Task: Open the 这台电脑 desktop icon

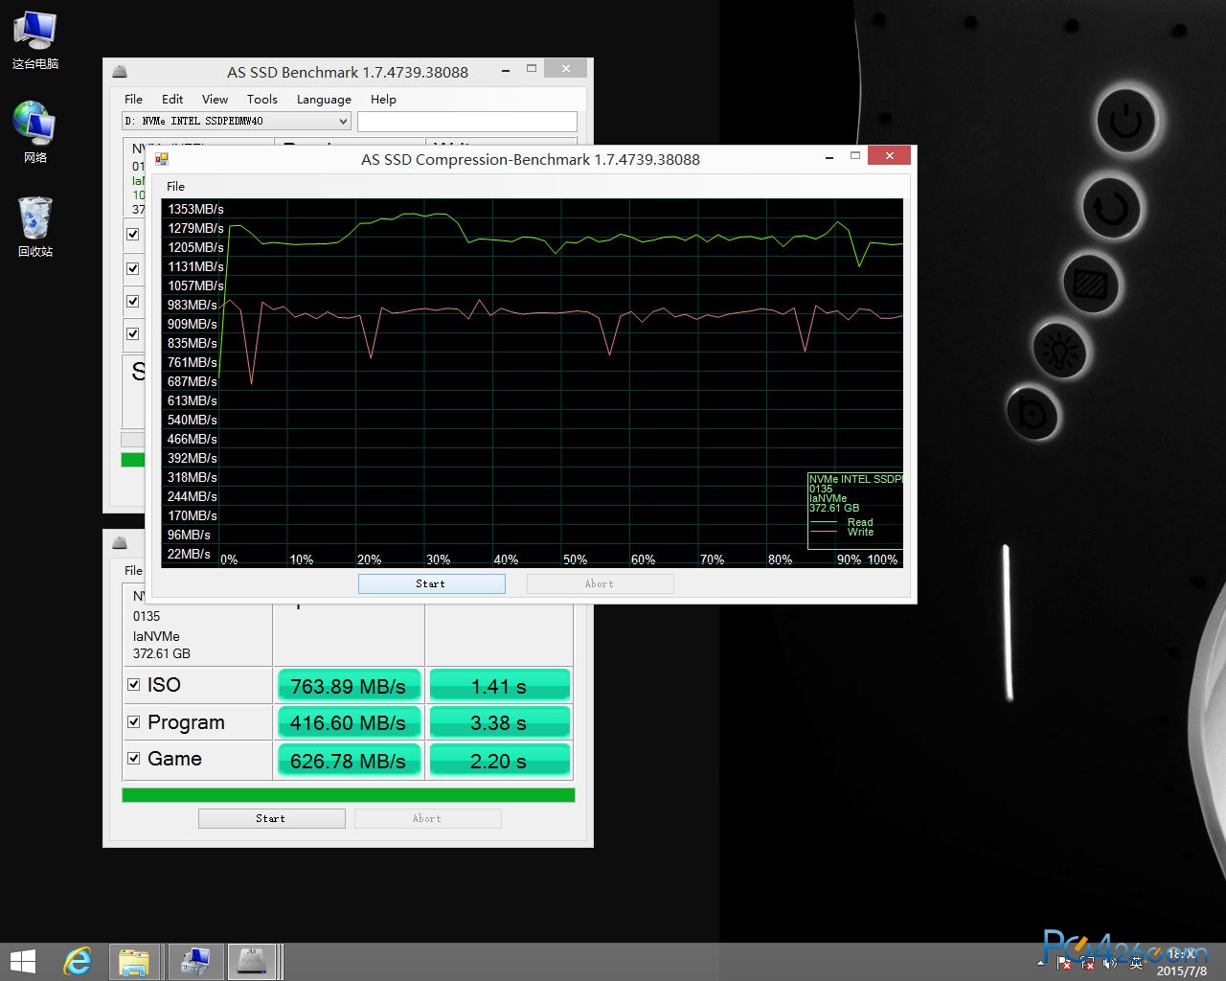Action: (x=34, y=40)
